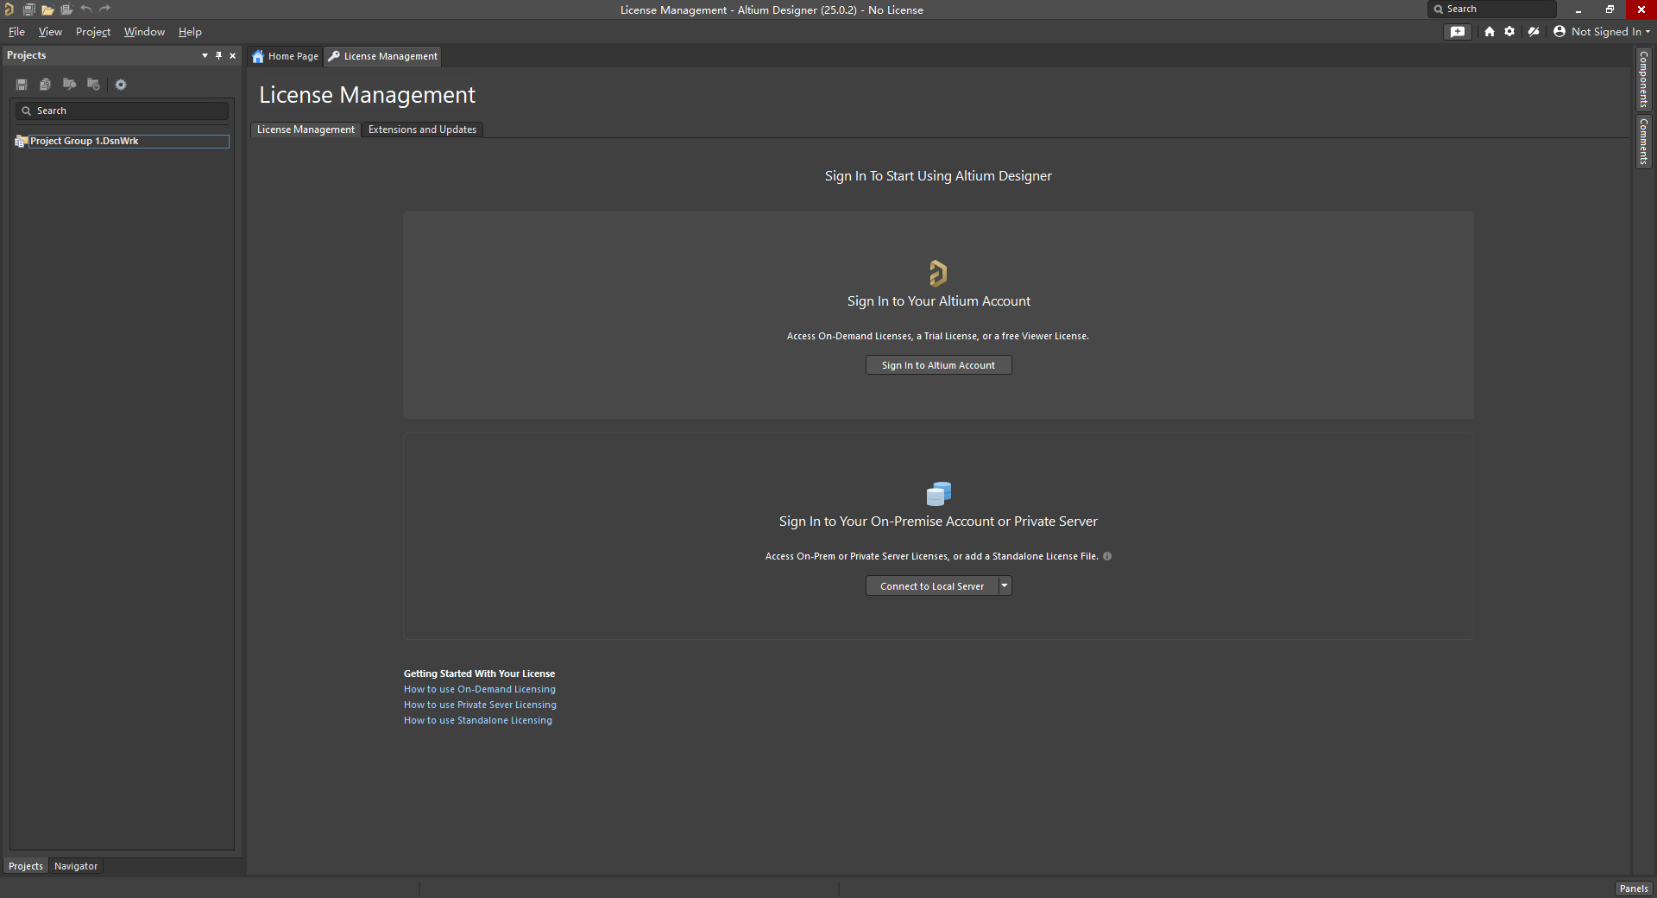
Task: Open Preferences via the top-right gear icon
Action: [x=1509, y=32]
